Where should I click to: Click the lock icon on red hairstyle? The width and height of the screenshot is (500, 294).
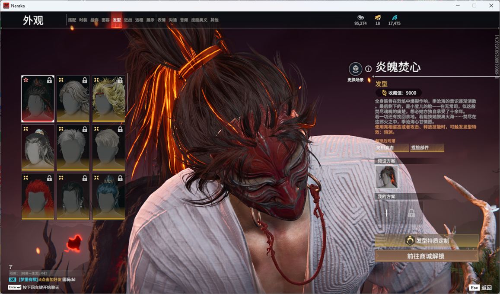tap(49, 178)
